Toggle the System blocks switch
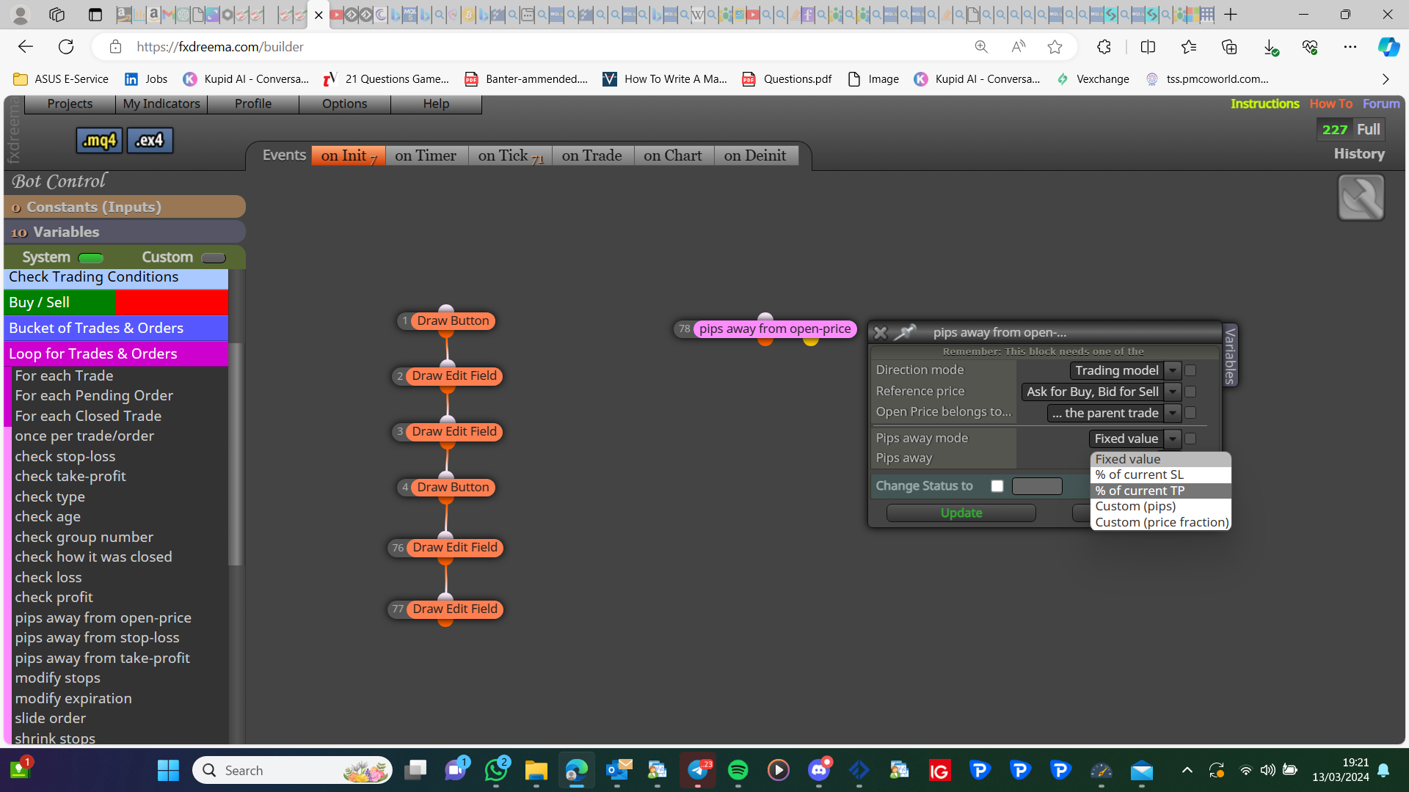 tap(91, 258)
